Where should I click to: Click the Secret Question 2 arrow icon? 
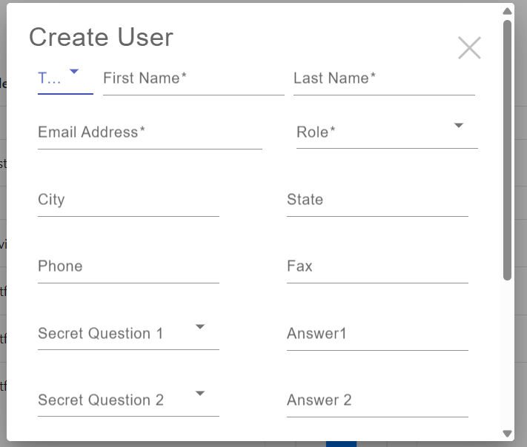tap(200, 393)
